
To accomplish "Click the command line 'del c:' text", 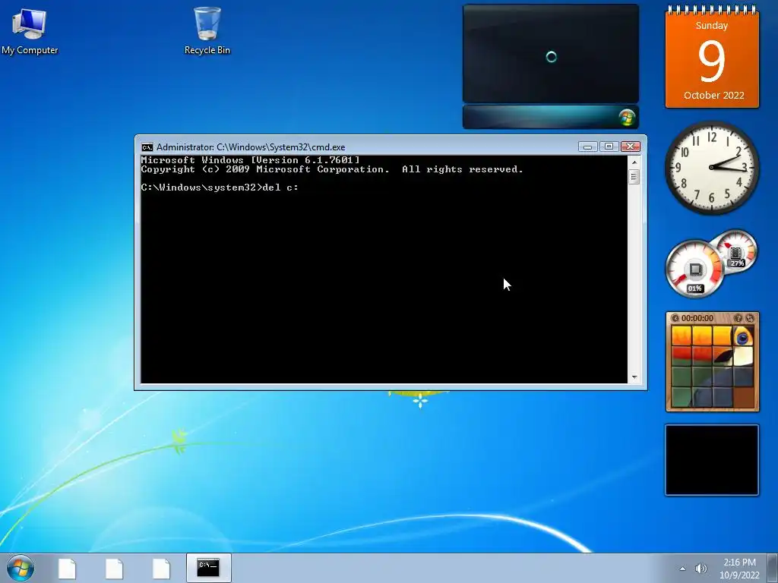I will (x=280, y=188).
